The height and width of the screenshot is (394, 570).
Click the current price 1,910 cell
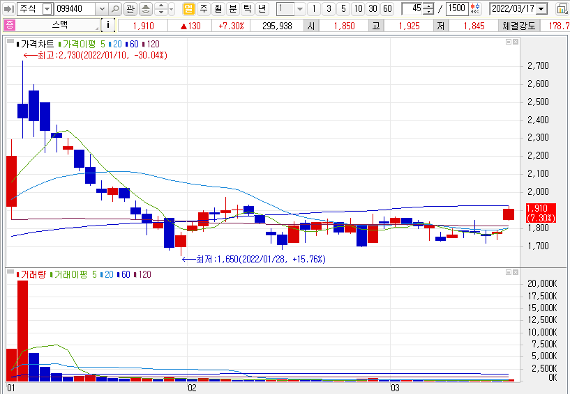[x=143, y=26]
